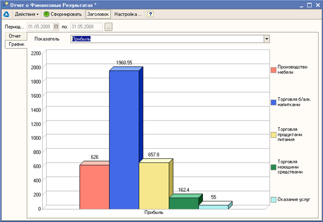Click the Производство мебели red legend swatch
This screenshot has width=323, height=222.
pyautogui.click(x=274, y=70)
